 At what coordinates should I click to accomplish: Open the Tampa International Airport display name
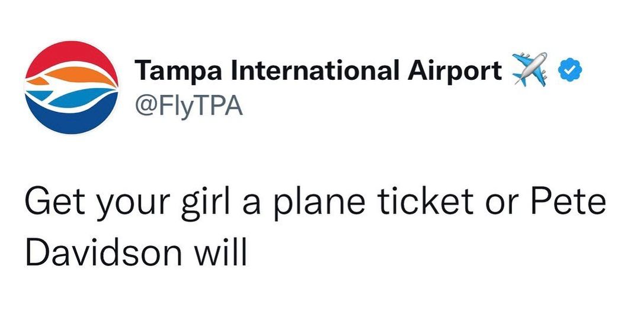[318, 72]
